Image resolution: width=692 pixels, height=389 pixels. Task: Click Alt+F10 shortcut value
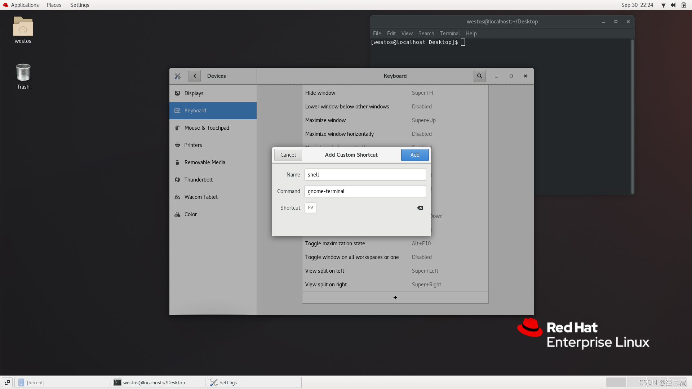(421, 243)
